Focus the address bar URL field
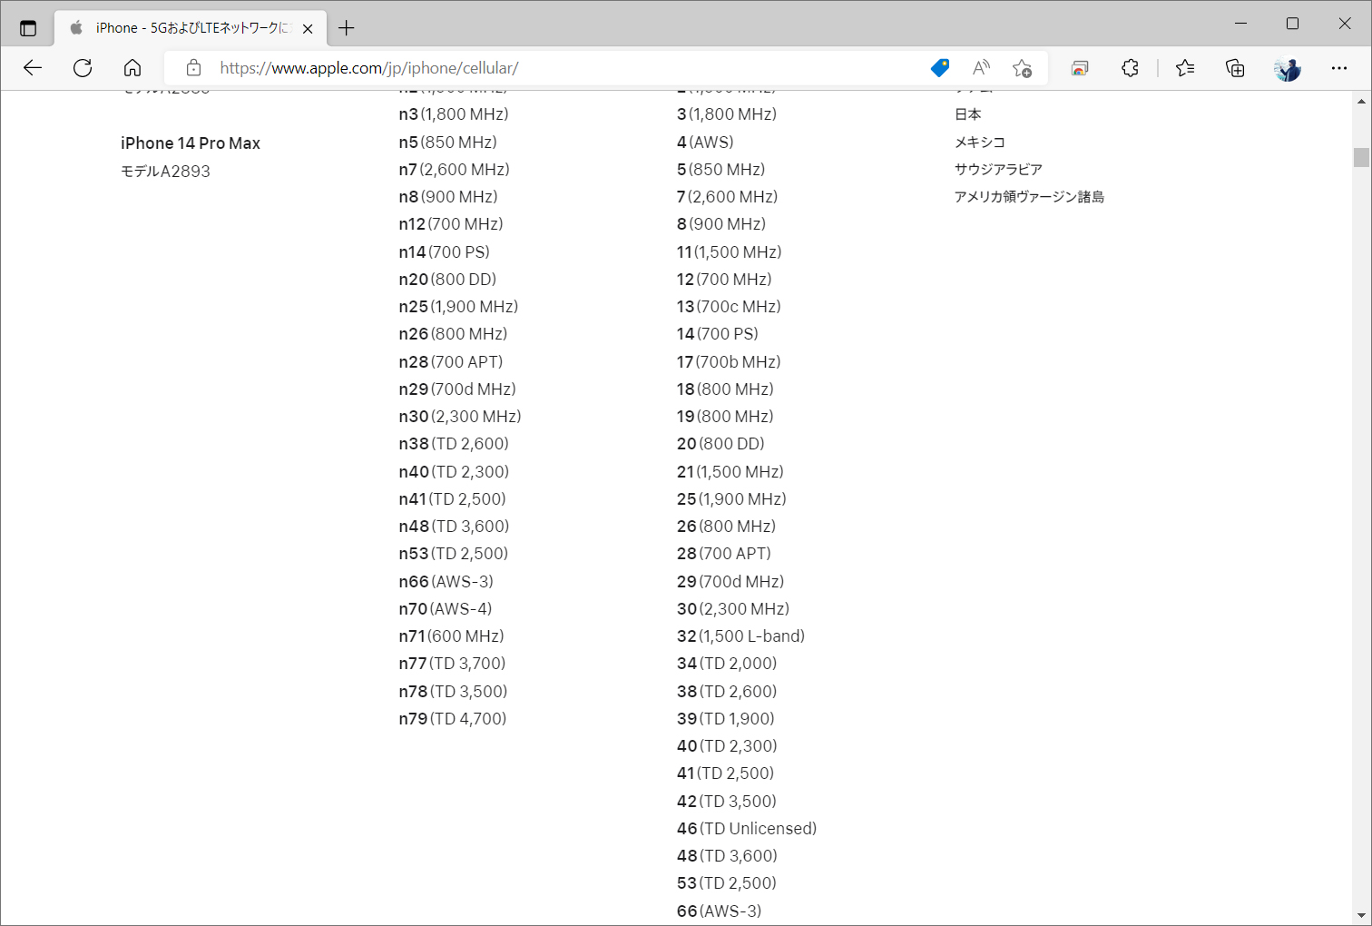 pos(563,68)
